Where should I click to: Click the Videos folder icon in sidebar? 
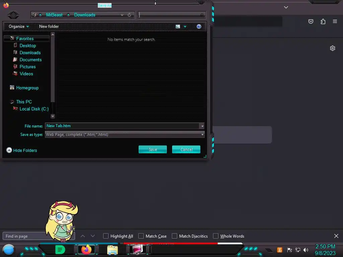(x=15, y=73)
